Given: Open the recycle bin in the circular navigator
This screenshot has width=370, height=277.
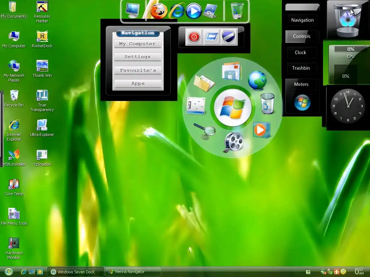Looking at the screenshot, I should coord(267,104).
